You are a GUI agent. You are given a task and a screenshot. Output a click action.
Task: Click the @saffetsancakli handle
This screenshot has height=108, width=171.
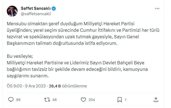pyautogui.click(x=36, y=14)
